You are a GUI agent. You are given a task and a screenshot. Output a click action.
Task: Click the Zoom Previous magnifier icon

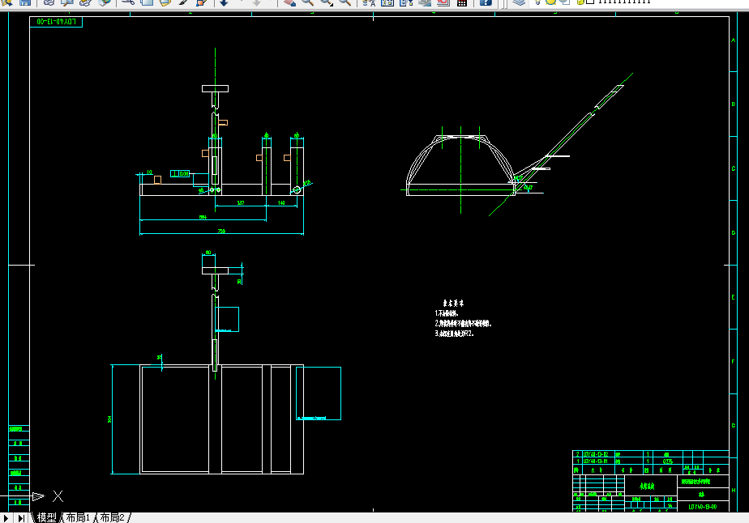point(345,2)
